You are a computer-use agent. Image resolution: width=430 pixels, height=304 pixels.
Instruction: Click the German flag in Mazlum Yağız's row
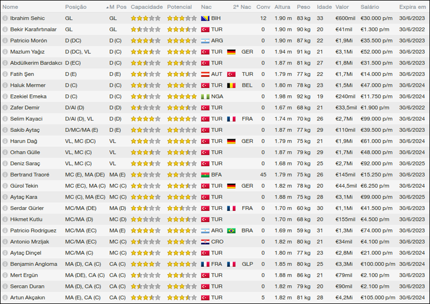[x=231, y=52]
